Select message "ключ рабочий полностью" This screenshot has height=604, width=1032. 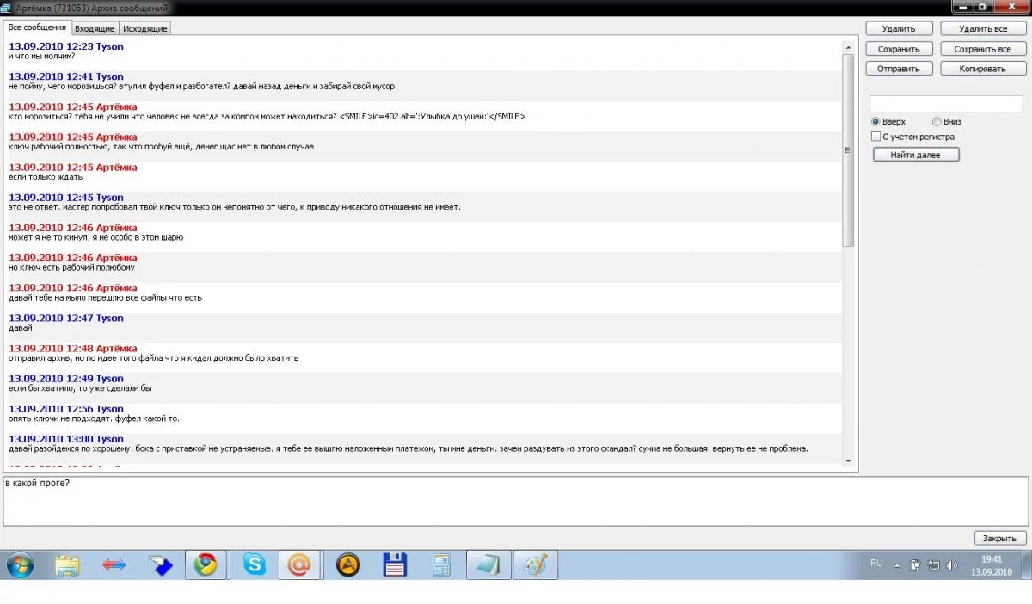point(161,146)
